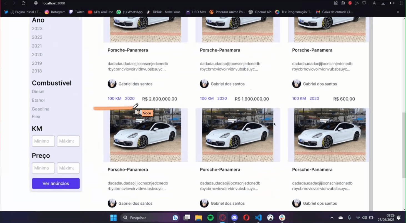Filter by year 2023
The height and width of the screenshot is (223, 406).
(37, 29)
